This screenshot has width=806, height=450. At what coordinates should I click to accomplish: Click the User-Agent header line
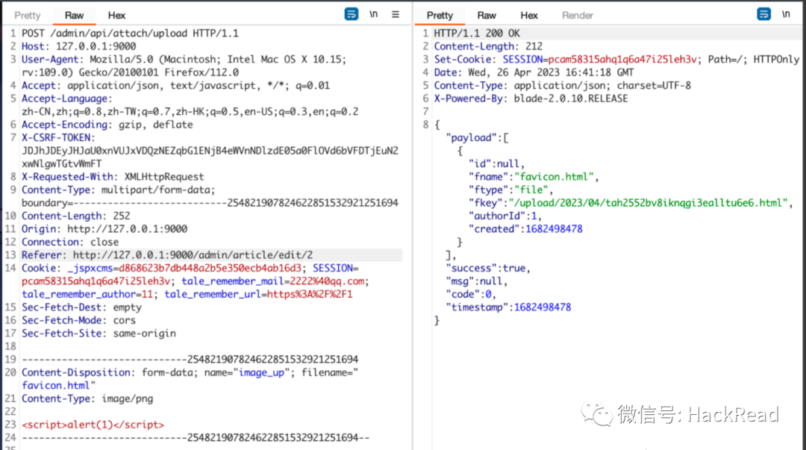(184, 66)
